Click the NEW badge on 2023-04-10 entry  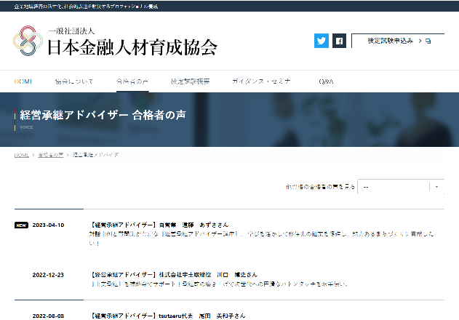point(21,225)
